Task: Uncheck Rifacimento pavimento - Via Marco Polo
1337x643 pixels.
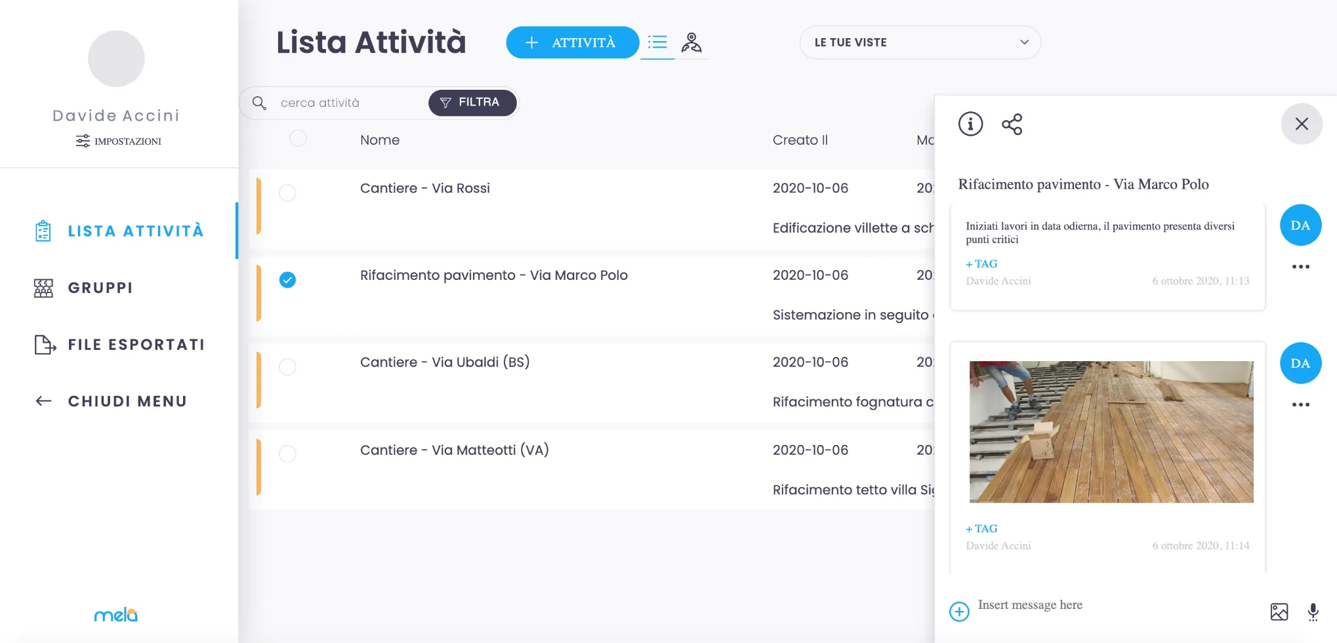Action: point(287,280)
